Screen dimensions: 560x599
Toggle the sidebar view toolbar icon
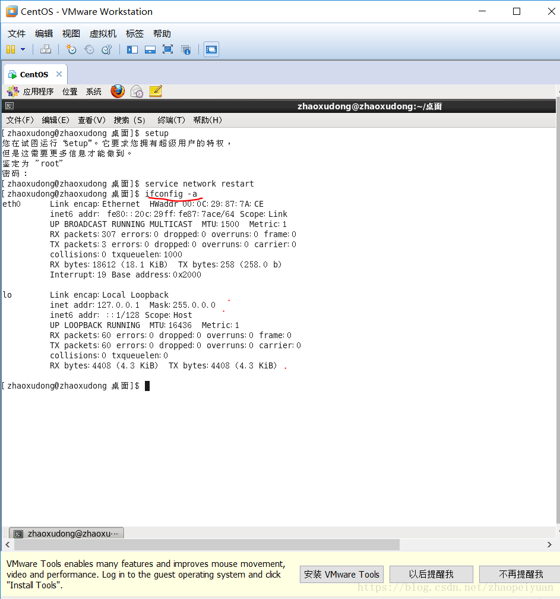pos(132,49)
